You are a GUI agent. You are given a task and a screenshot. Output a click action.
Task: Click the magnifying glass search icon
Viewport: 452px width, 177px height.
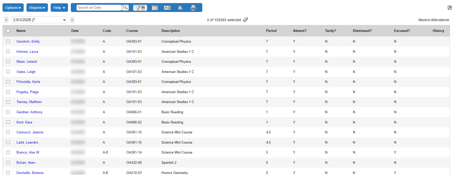125,8
